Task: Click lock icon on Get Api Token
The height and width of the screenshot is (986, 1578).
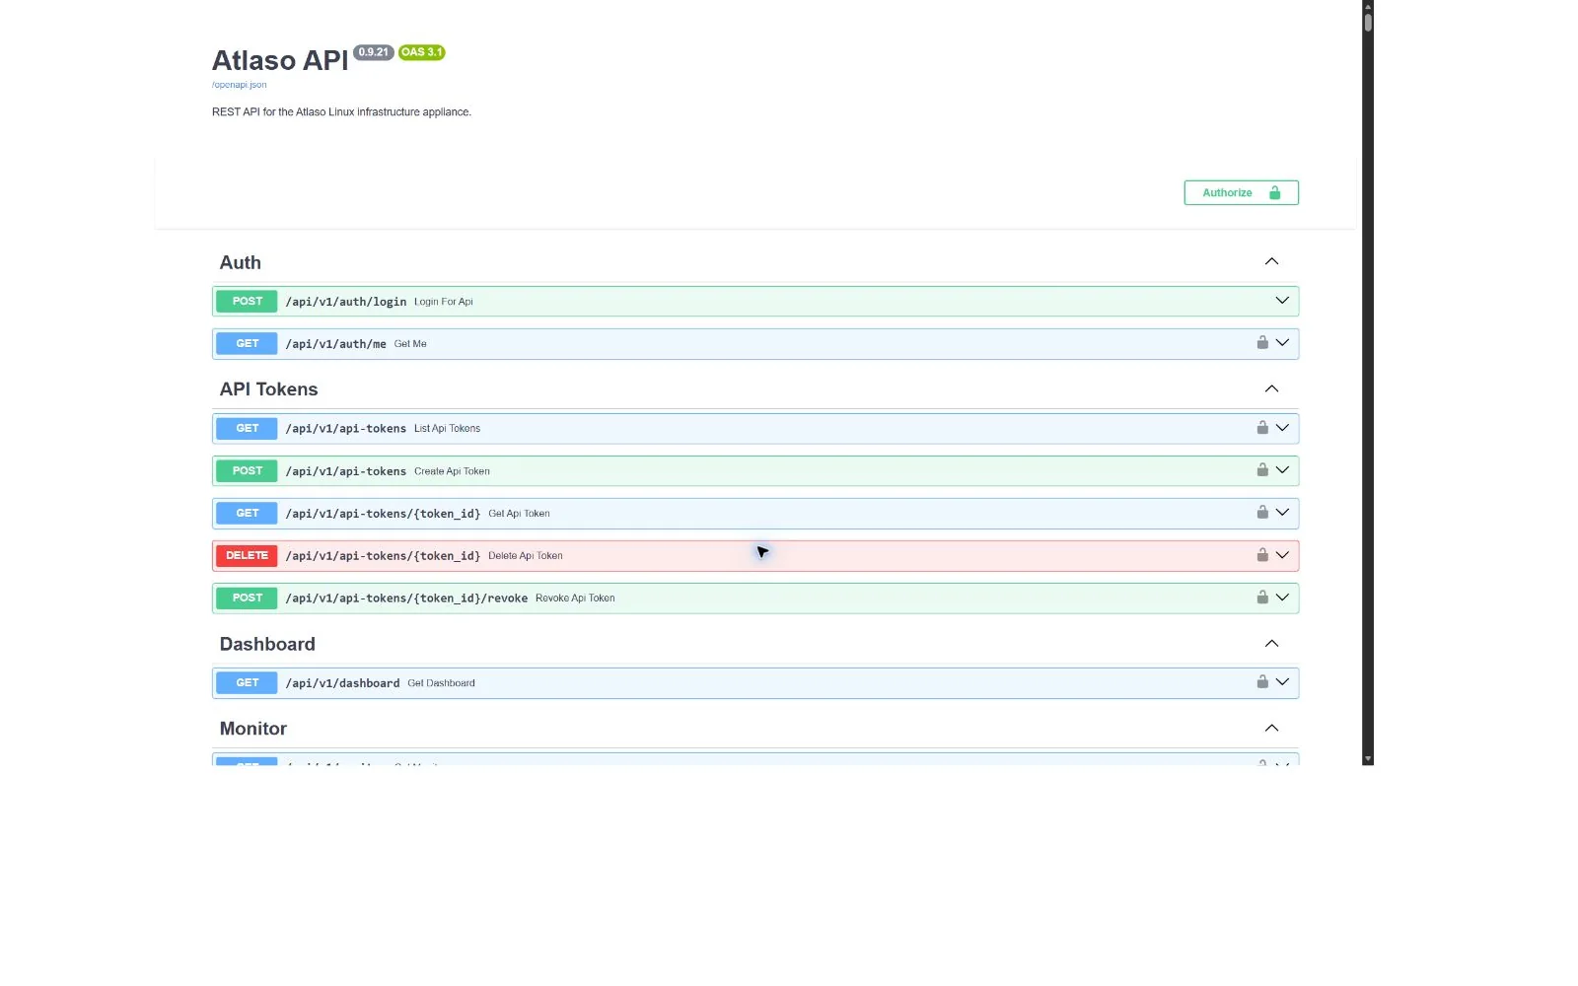Action: pos(1262,512)
